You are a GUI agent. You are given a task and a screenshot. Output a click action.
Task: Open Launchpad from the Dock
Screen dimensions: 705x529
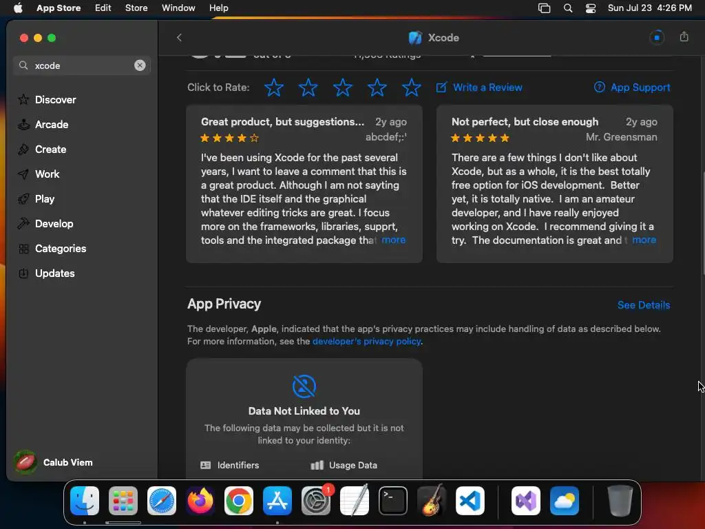tap(123, 501)
